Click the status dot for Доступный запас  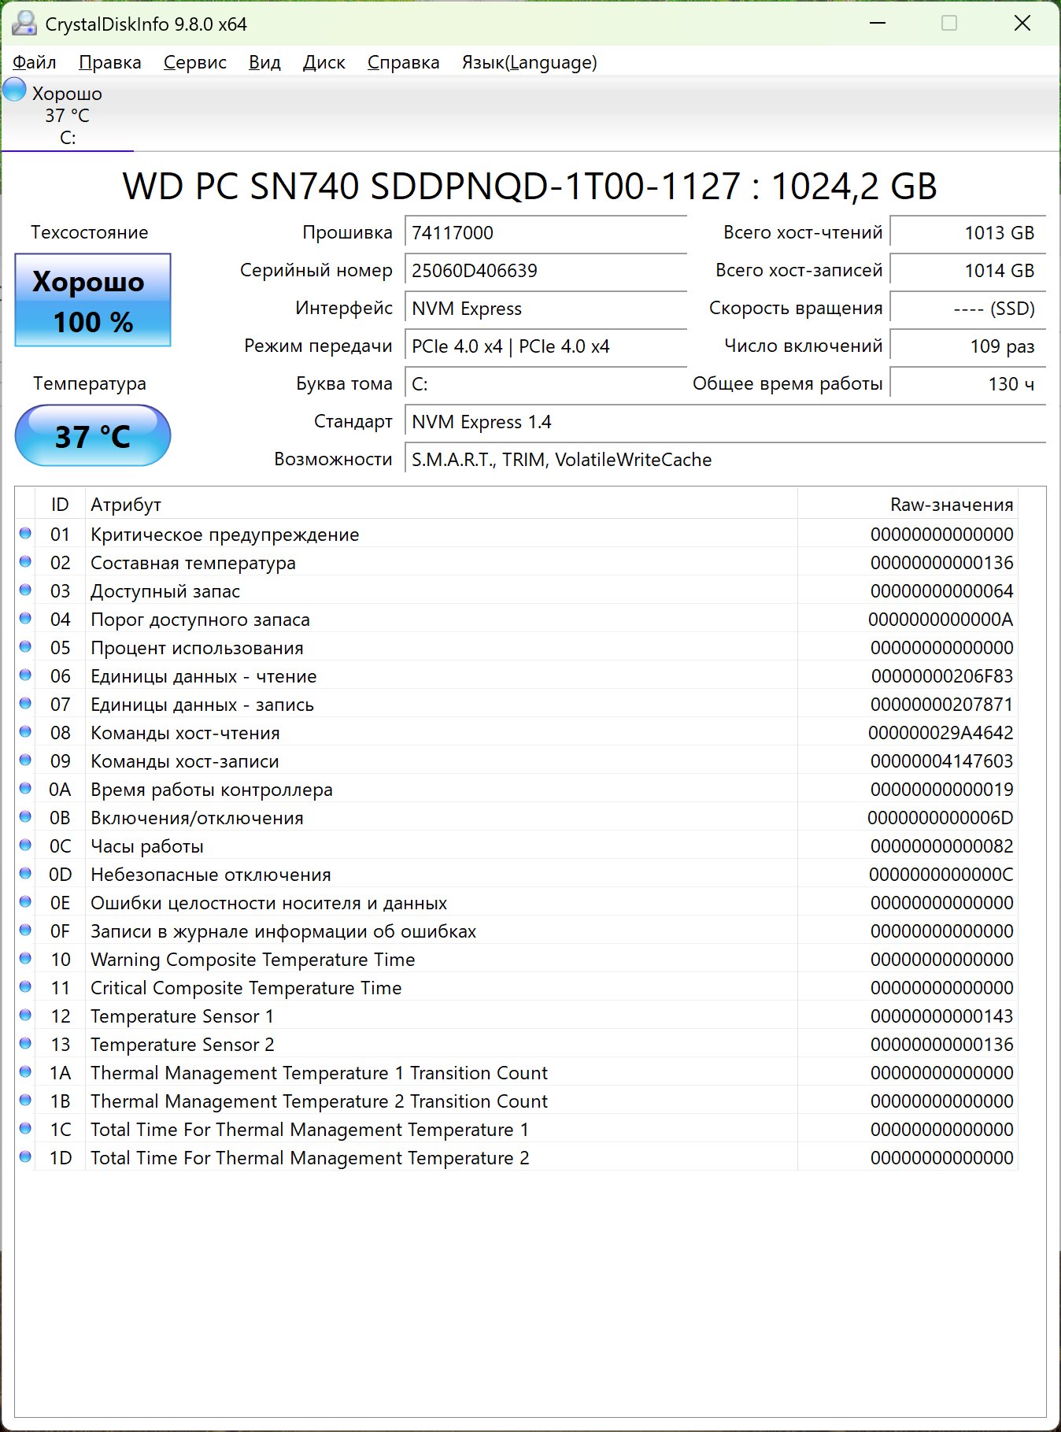coord(25,590)
